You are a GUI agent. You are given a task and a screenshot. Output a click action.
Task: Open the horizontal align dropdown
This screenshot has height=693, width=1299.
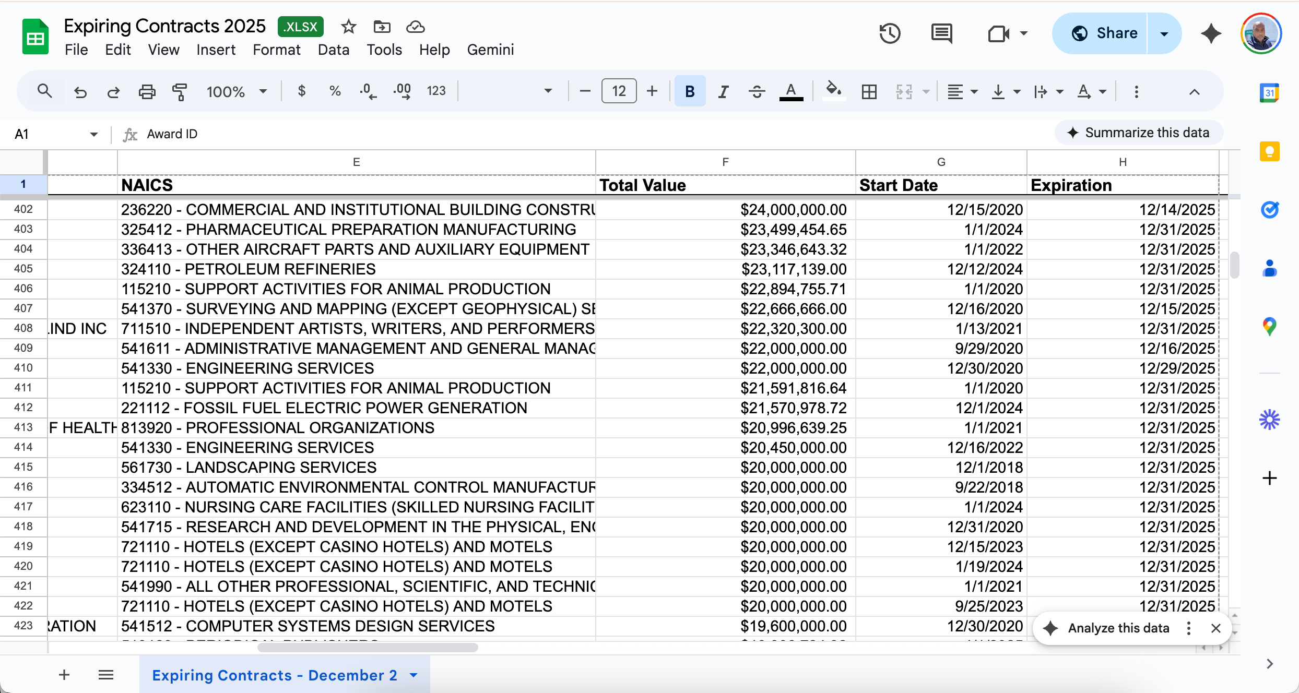pos(962,92)
